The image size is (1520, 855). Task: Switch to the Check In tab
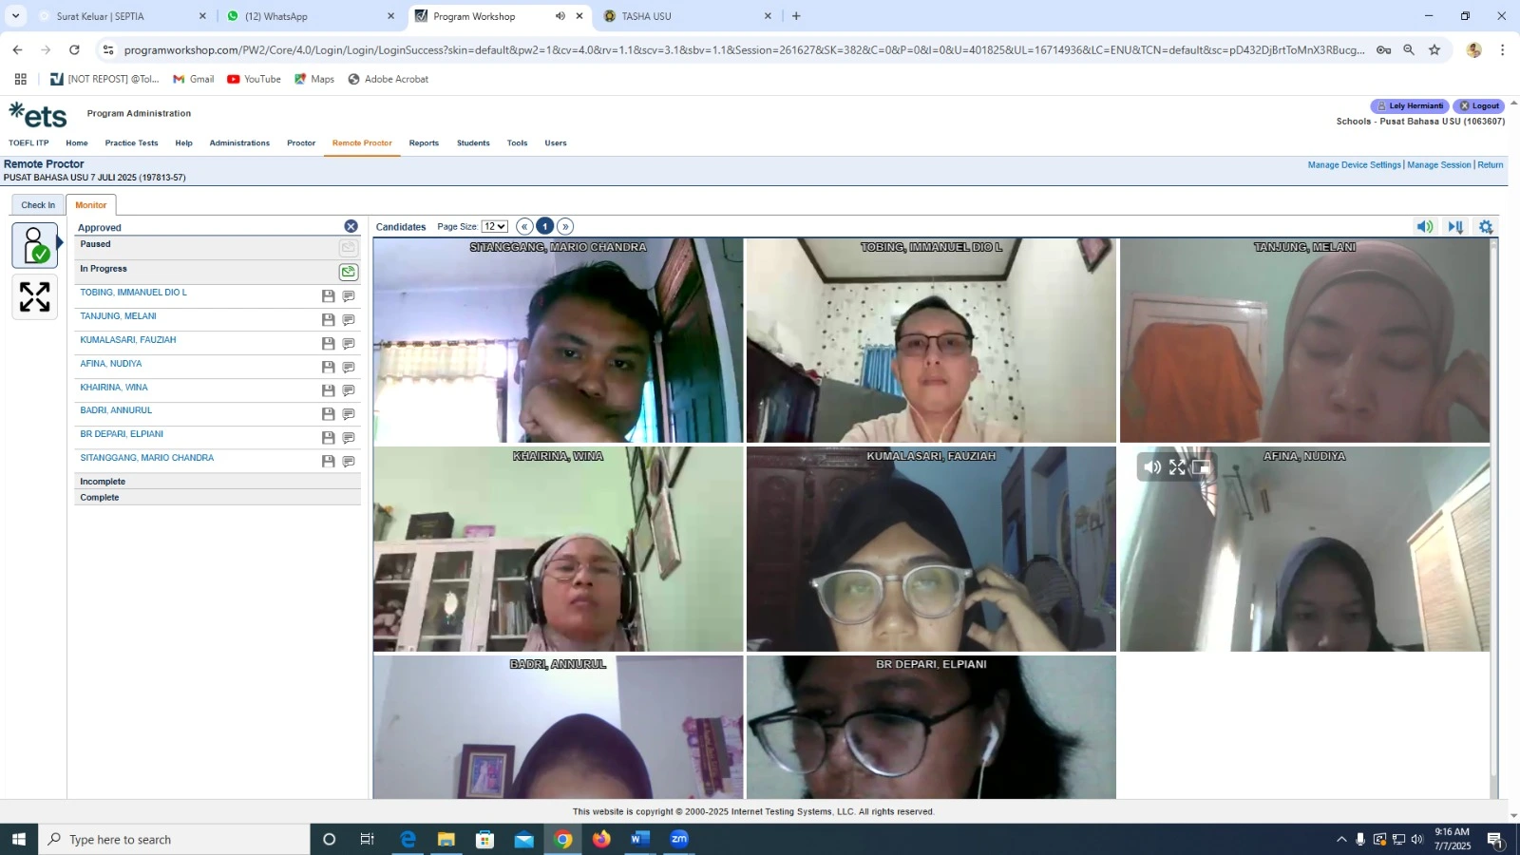(38, 205)
